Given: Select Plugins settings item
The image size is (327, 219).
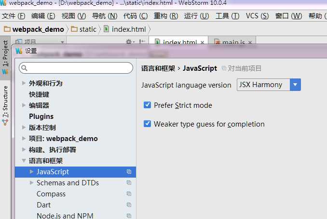Looking at the screenshot, I should (x=41, y=116).
